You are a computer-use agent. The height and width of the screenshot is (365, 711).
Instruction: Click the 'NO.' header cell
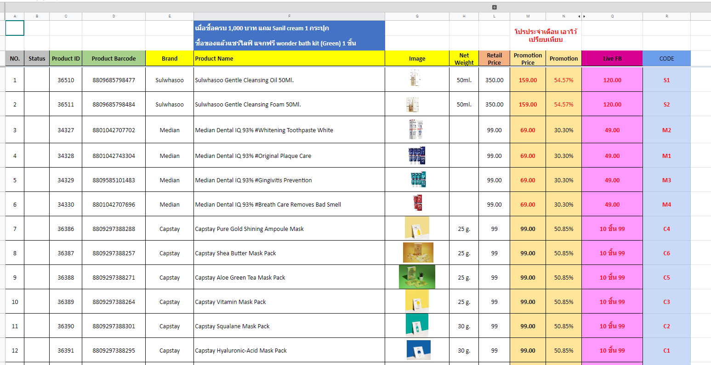(x=15, y=58)
